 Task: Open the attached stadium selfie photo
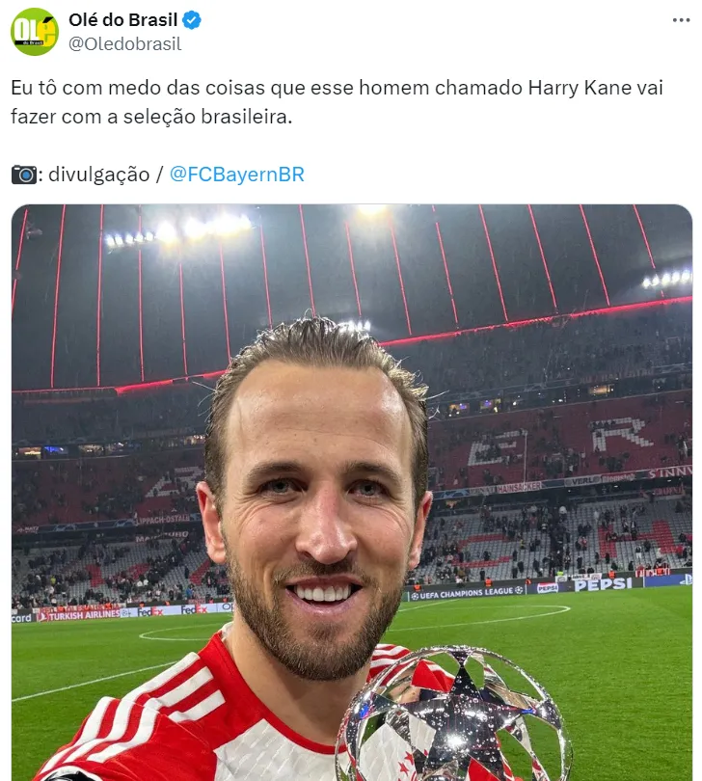352,492
